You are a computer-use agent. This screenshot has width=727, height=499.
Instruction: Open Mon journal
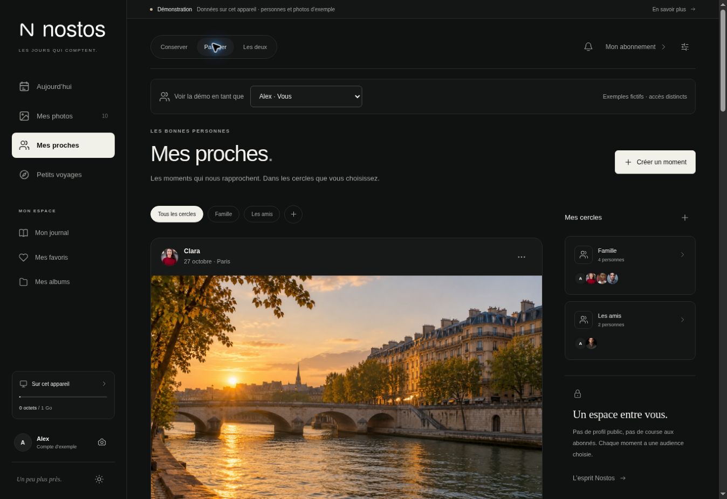63,233
